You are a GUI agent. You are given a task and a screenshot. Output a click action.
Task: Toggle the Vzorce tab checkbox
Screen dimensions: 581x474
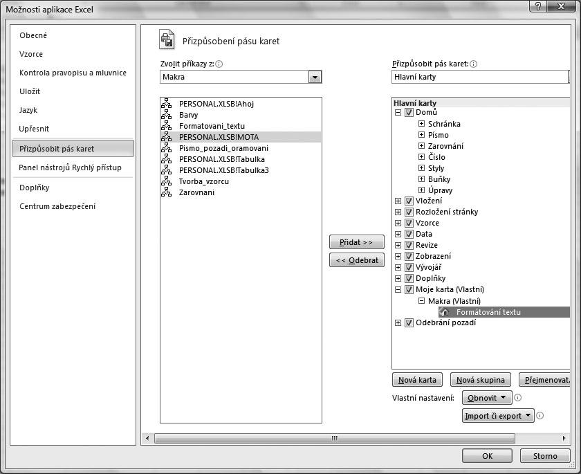pos(409,223)
